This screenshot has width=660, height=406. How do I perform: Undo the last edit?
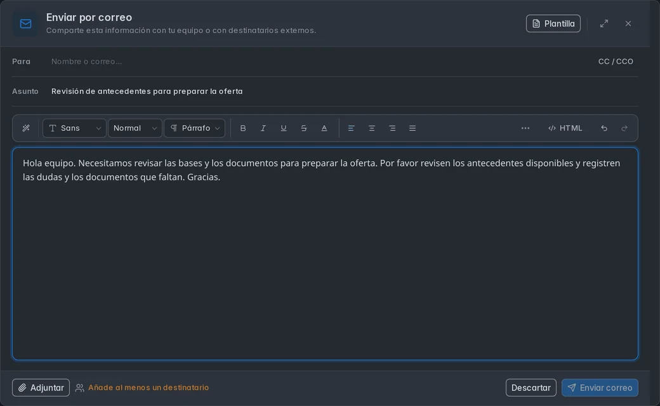click(x=604, y=128)
